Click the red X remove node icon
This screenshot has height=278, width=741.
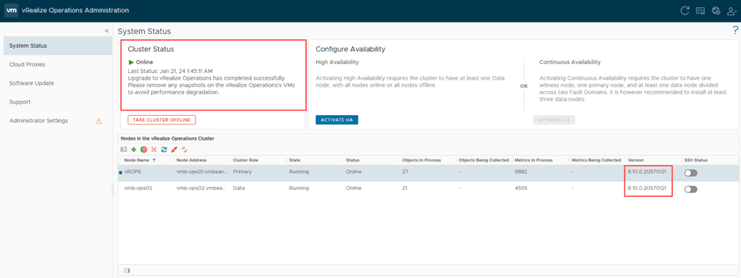click(x=153, y=149)
